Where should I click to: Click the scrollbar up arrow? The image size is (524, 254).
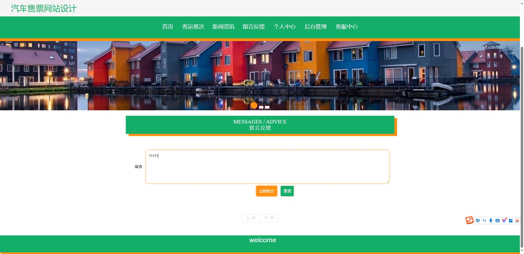[x=522, y=3]
